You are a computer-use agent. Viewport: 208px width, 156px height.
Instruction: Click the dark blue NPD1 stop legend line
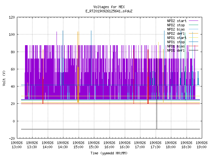coord(193,42)
